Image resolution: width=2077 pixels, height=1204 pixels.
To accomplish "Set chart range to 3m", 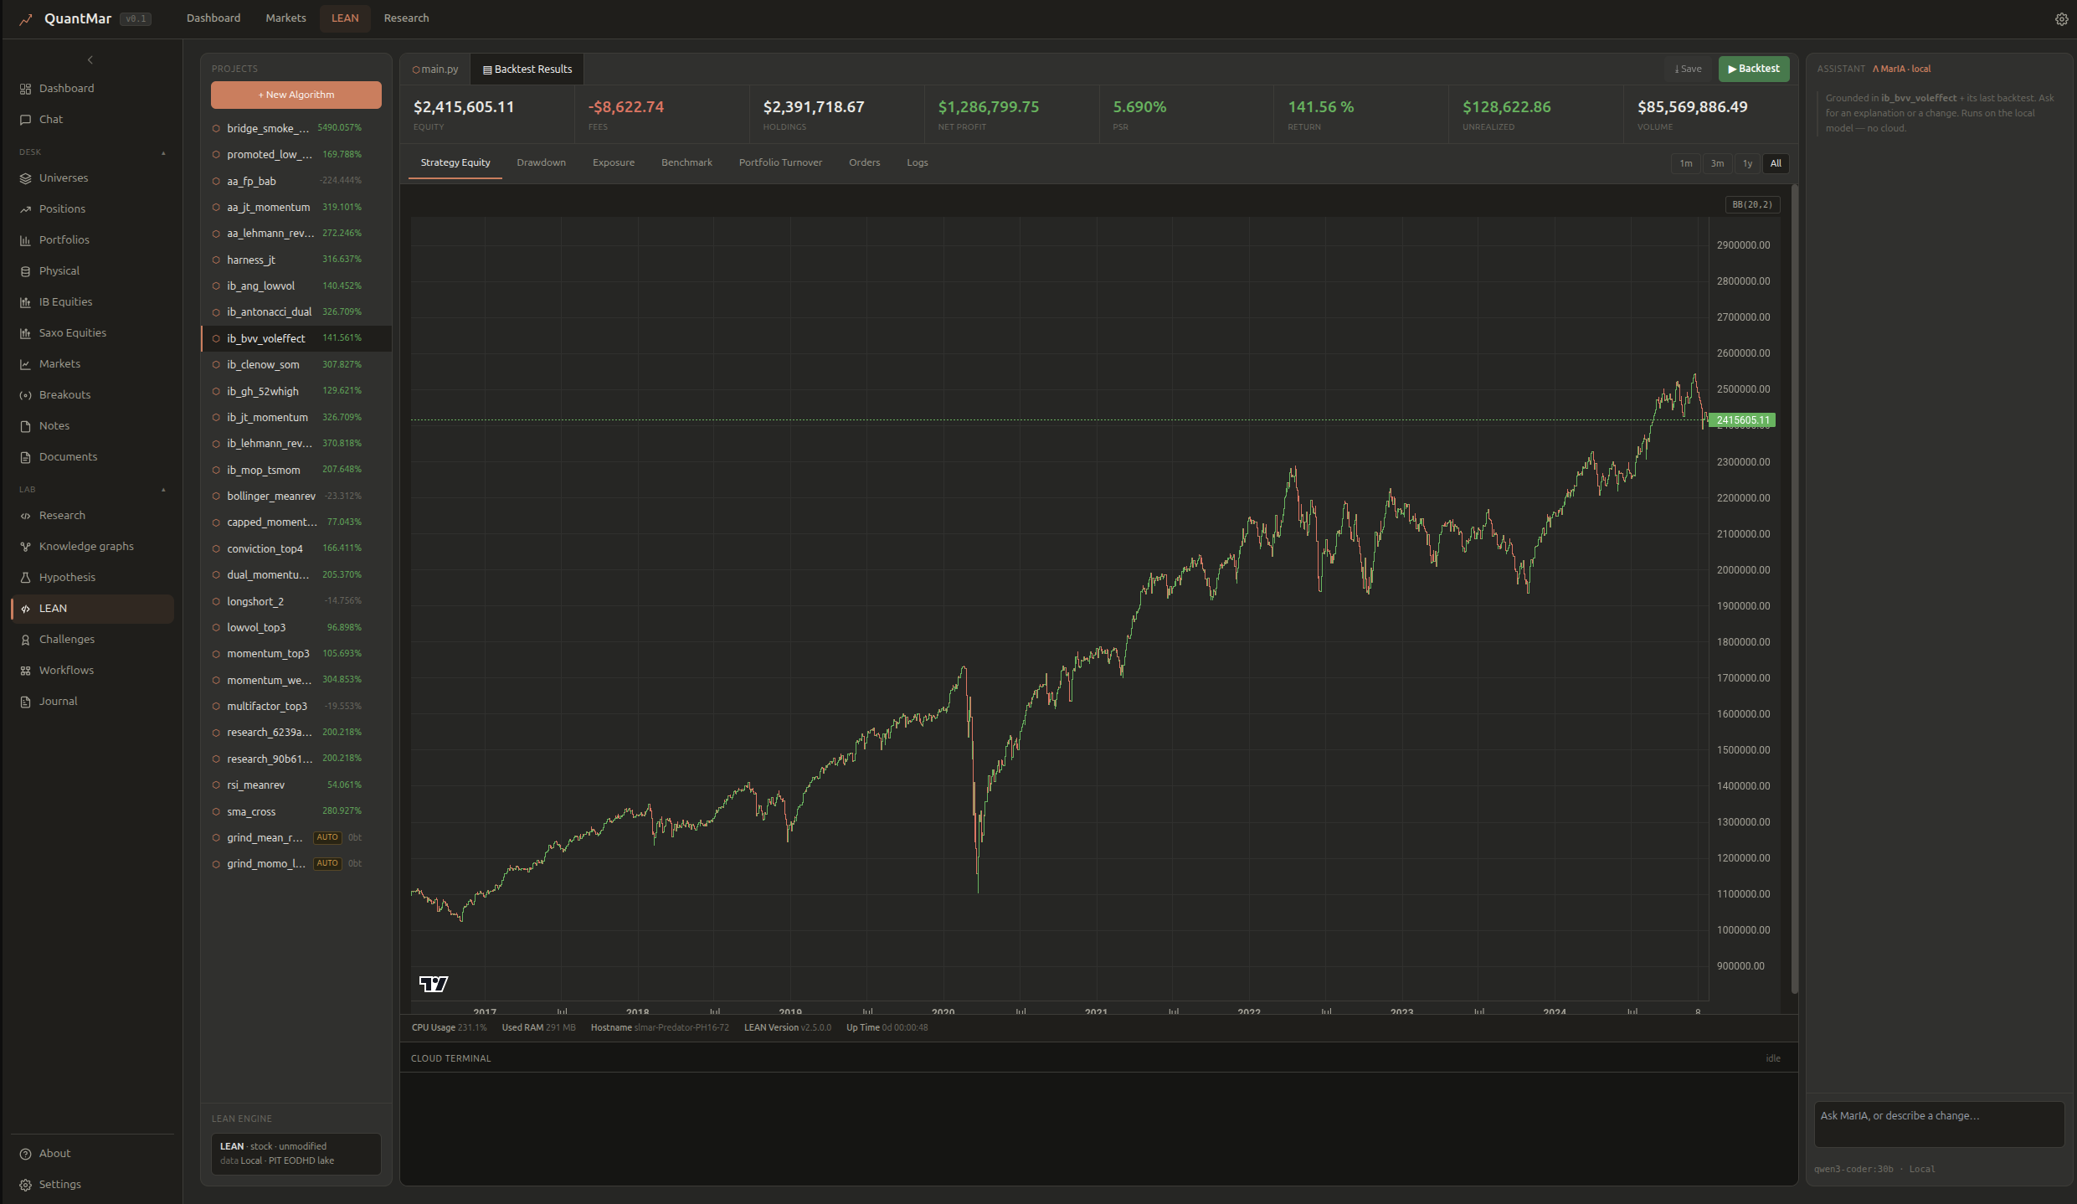I will (x=1717, y=163).
